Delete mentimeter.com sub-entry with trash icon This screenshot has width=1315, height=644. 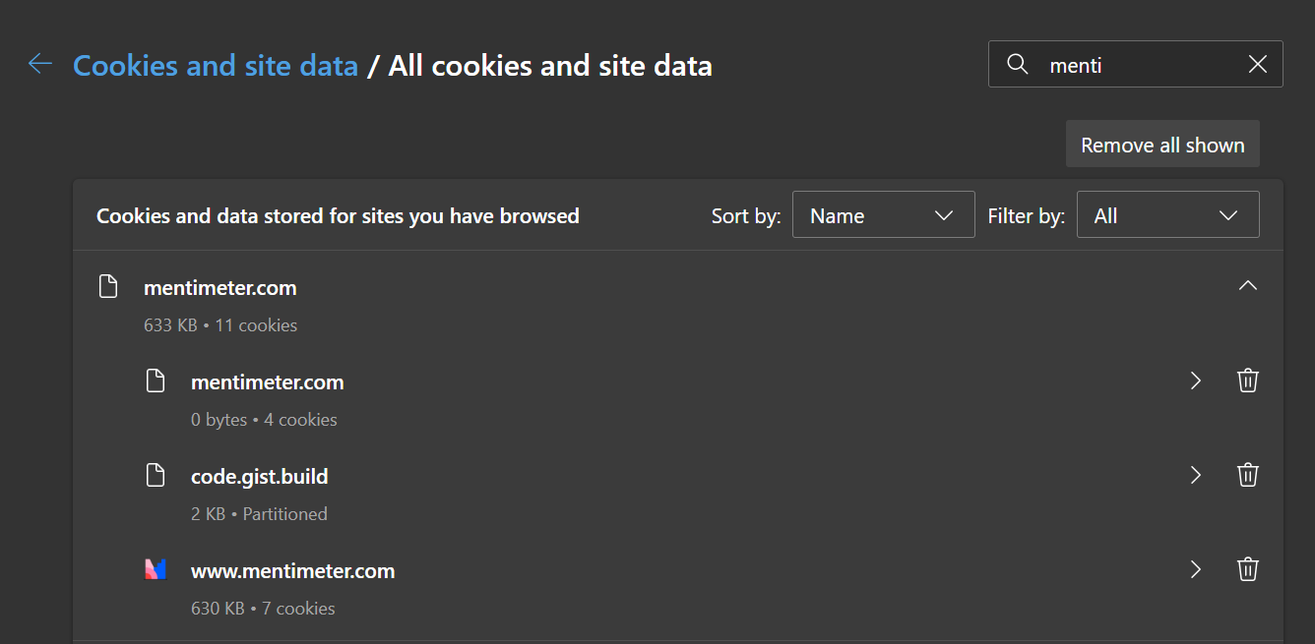point(1248,381)
